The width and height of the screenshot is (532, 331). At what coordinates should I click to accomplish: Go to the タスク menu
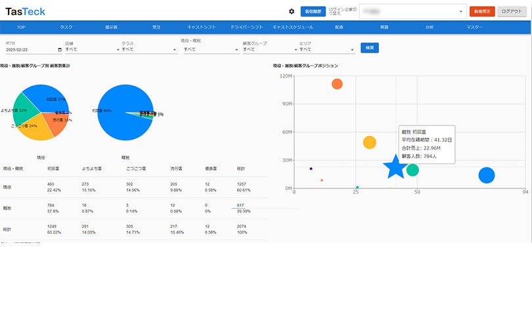tap(66, 27)
